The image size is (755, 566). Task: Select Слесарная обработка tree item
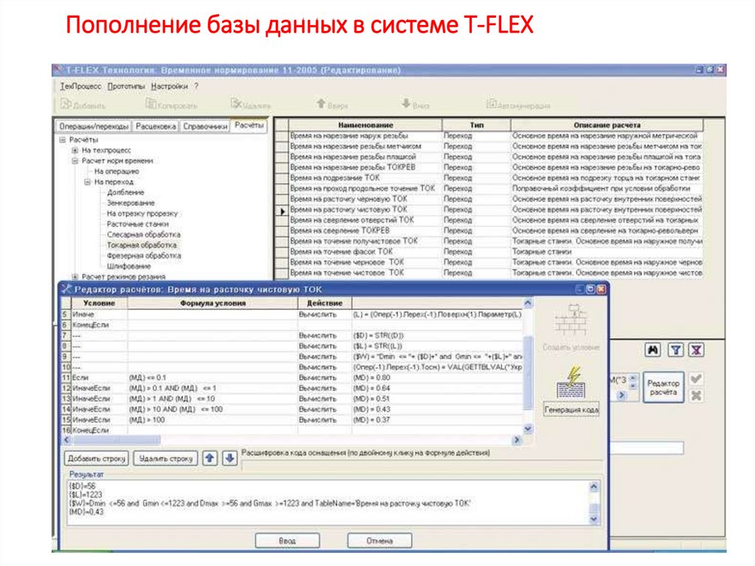pyautogui.click(x=144, y=235)
